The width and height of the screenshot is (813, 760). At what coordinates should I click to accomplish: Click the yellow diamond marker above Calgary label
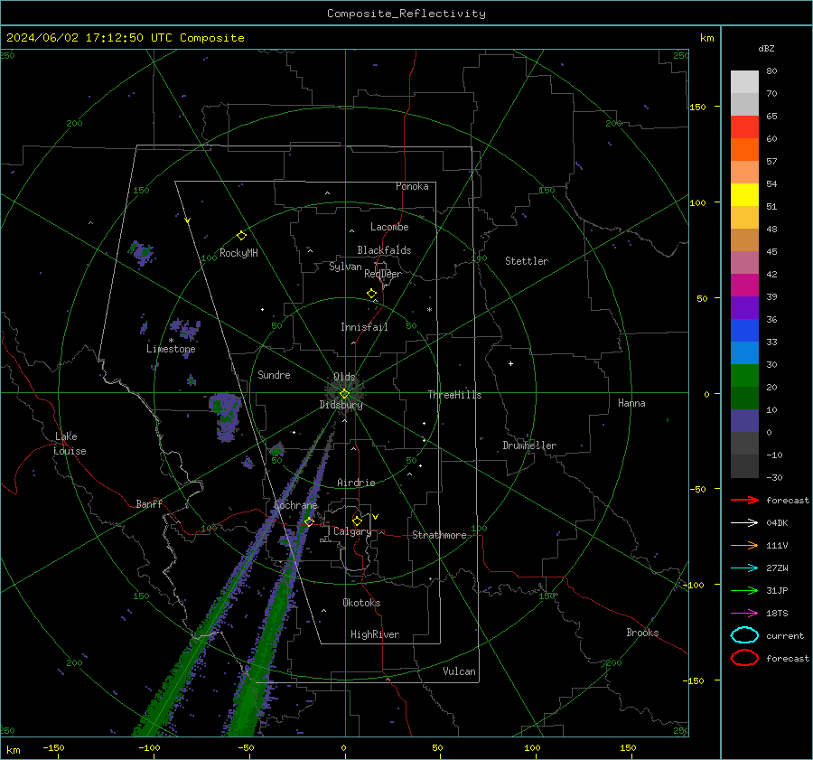point(357,521)
